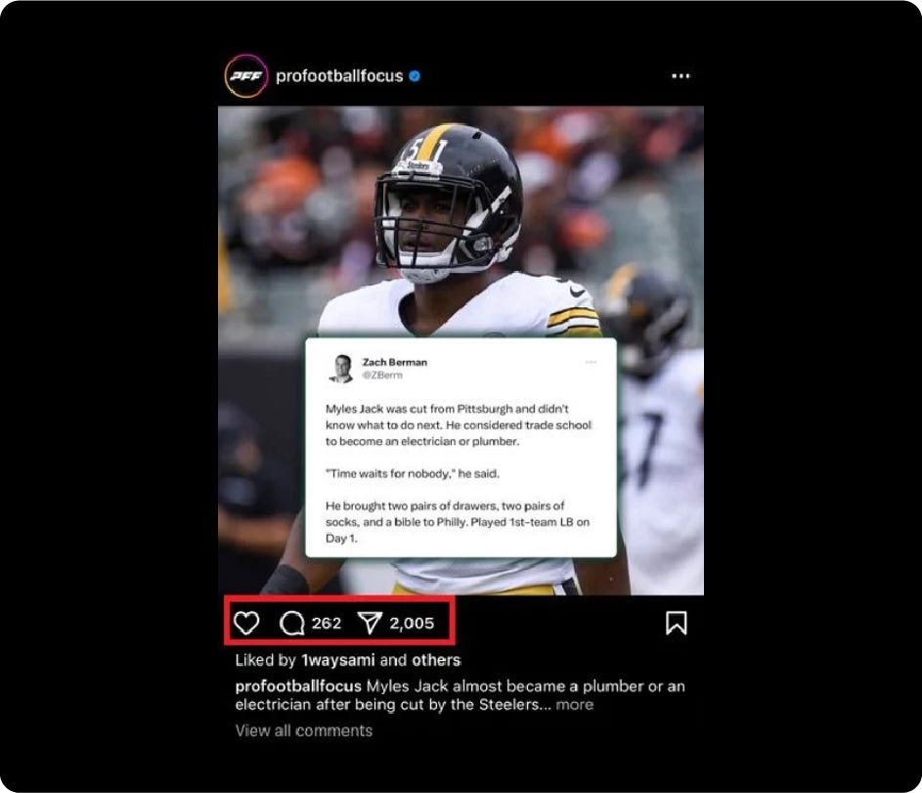Open 1waysami profile from likes line
This screenshot has height=793, width=922.
coord(338,660)
